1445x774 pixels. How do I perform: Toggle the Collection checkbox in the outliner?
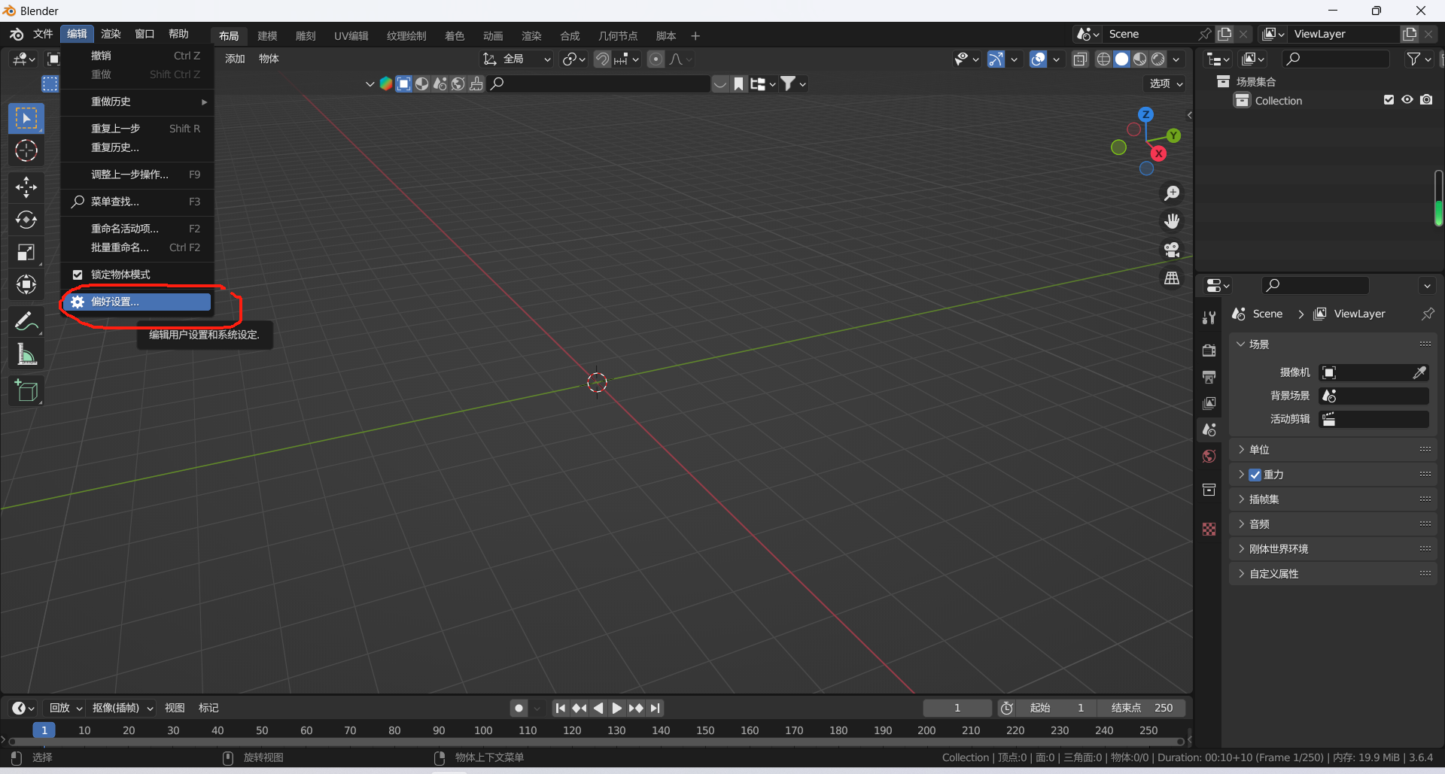coord(1389,99)
